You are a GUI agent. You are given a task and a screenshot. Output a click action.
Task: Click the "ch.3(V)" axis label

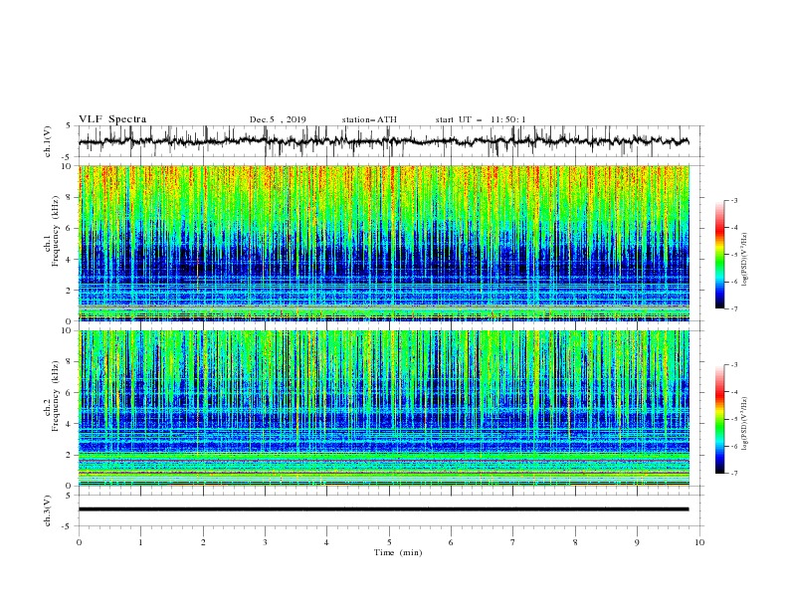coord(48,510)
